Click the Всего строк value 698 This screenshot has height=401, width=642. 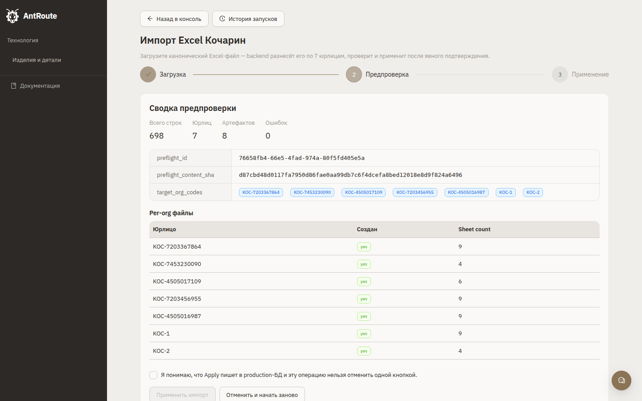pyautogui.click(x=156, y=136)
